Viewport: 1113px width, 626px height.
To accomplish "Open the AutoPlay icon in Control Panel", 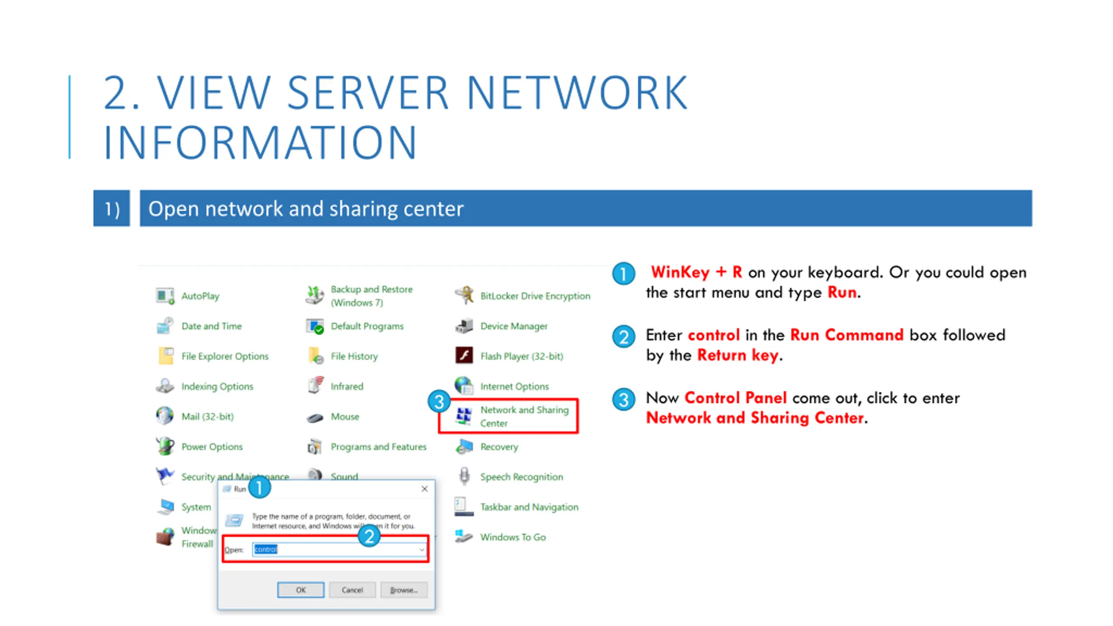I will [165, 296].
